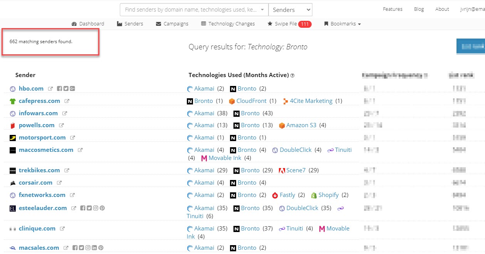
Task: Click the help icon beside Technologies Used header
Action: tap(292, 76)
